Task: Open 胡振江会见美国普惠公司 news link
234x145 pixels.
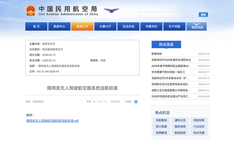Action: (x=171, y=90)
